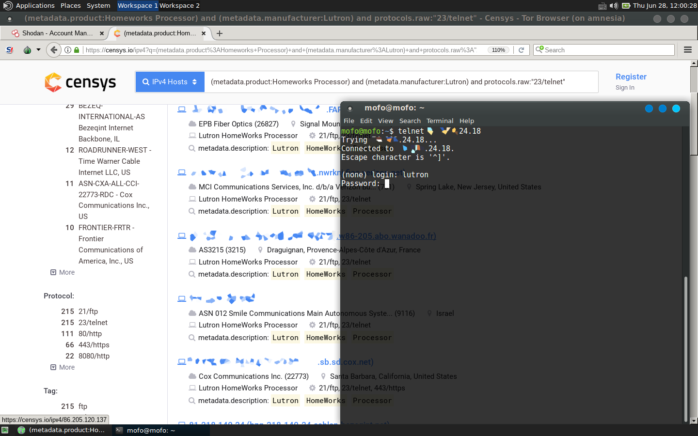Switch to the Shodan Account tab

click(57, 33)
